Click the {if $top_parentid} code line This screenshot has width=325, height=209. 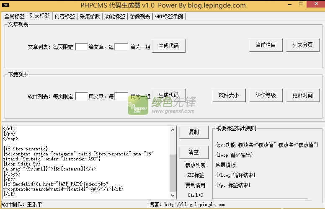pyautogui.click(x=26, y=149)
